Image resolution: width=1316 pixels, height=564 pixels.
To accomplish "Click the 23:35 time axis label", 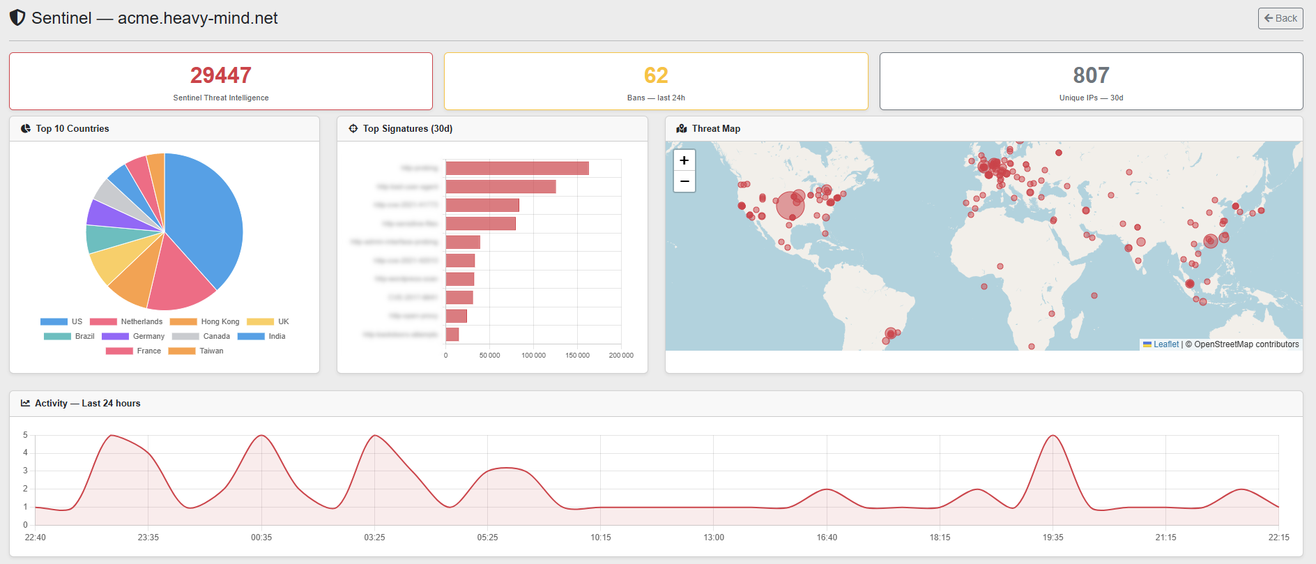I will tap(148, 538).
